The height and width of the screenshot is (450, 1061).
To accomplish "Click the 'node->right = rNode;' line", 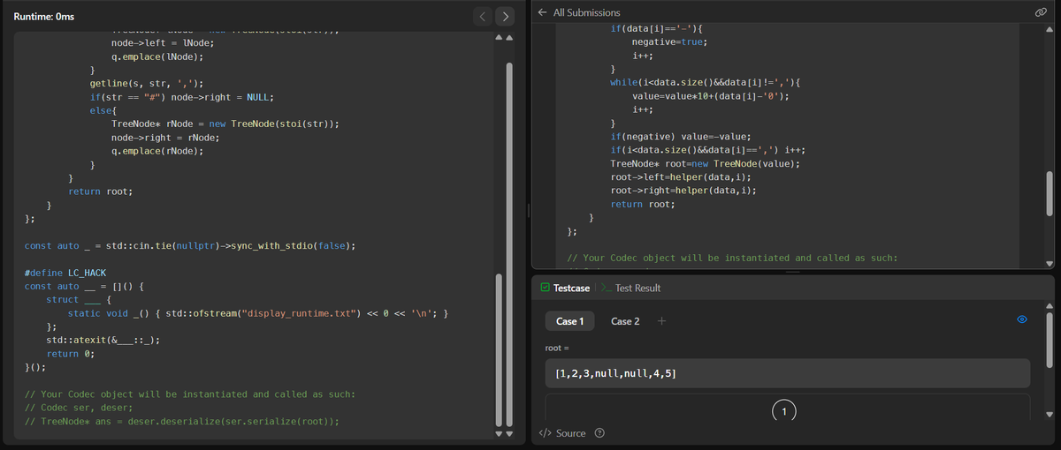I will pyautogui.click(x=165, y=137).
